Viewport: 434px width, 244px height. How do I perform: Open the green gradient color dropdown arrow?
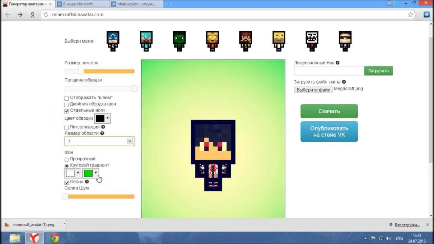click(x=96, y=173)
